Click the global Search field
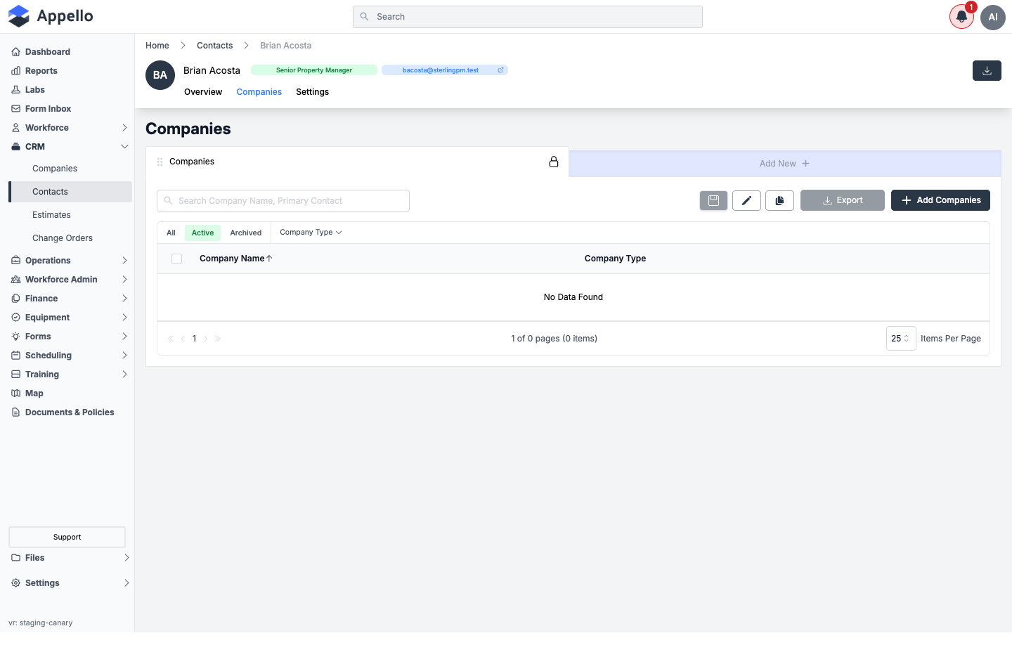This screenshot has width=1012, height=645. pos(528,17)
